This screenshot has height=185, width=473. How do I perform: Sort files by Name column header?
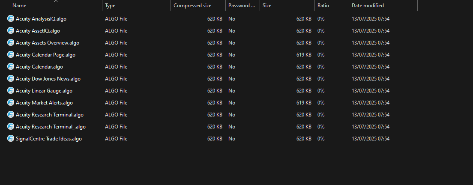tap(19, 6)
